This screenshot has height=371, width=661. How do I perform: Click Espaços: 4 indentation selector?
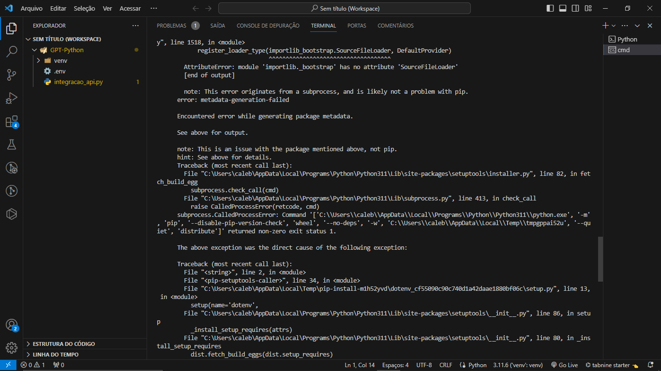395,365
